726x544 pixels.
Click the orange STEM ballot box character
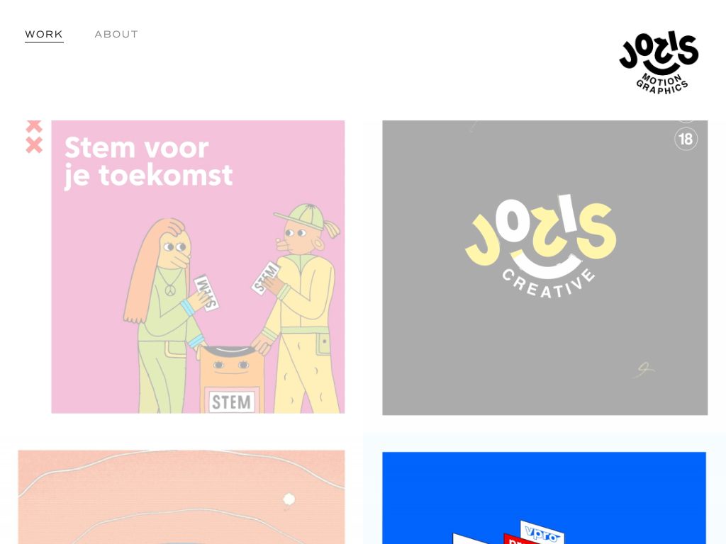pos(232,380)
